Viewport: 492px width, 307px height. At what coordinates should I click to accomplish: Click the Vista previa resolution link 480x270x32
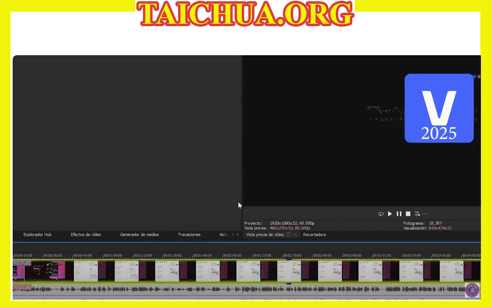point(282,228)
